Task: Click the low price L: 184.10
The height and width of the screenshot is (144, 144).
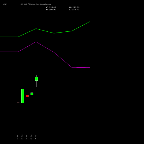Action: (x=74, y=10)
